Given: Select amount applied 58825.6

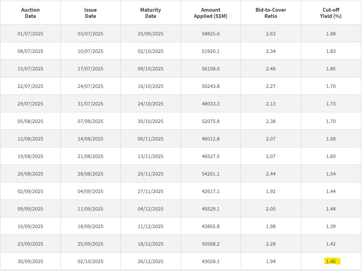Looking at the screenshot, I should pyautogui.click(x=211, y=34).
